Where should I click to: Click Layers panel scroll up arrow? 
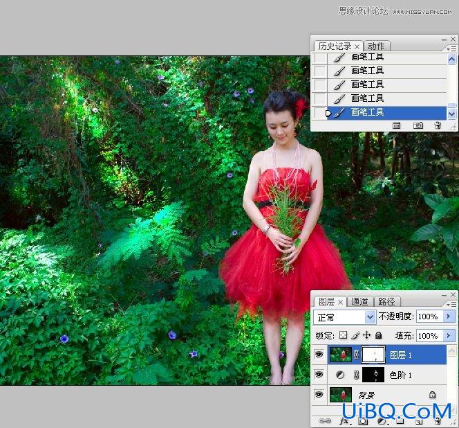451,351
